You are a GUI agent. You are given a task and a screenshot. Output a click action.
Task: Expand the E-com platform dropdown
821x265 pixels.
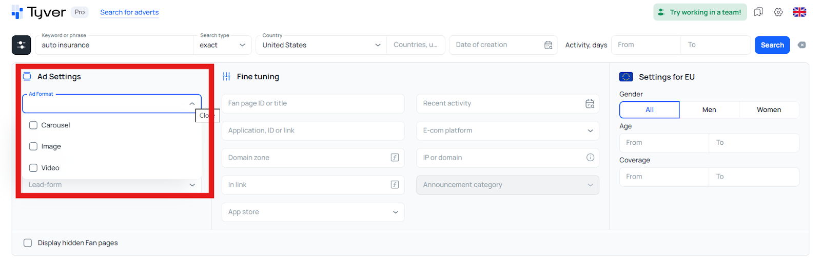click(x=507, y=130)
